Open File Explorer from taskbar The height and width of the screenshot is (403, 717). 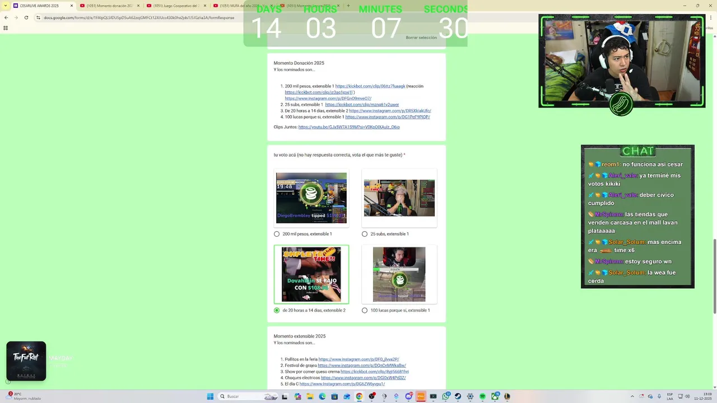[310, 396]
